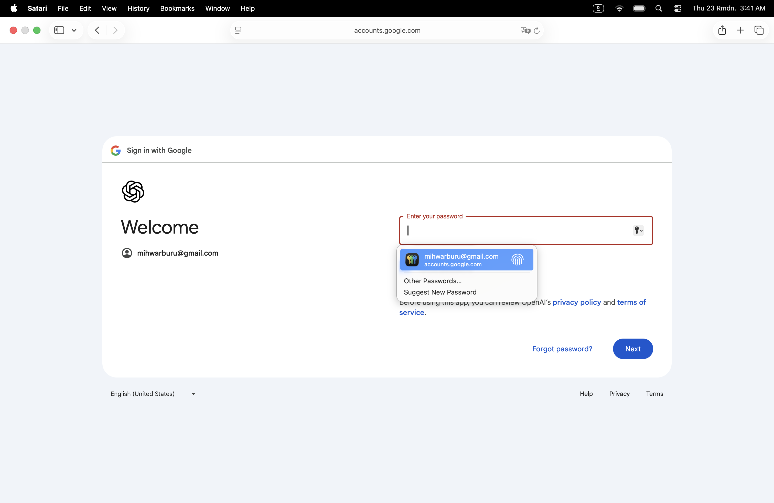Viewport: 774px width, 503px height.
Task: Click the Safari sidebar toggle icon
Action: 59,30
